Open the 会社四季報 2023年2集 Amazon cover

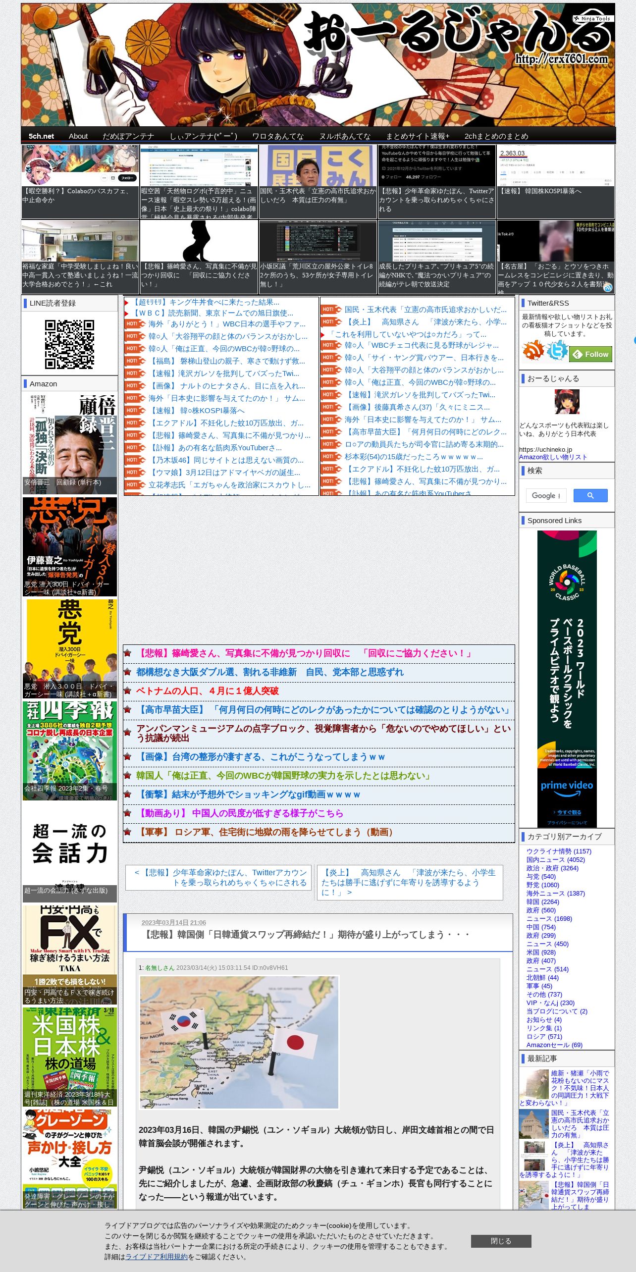click(70, 750)
